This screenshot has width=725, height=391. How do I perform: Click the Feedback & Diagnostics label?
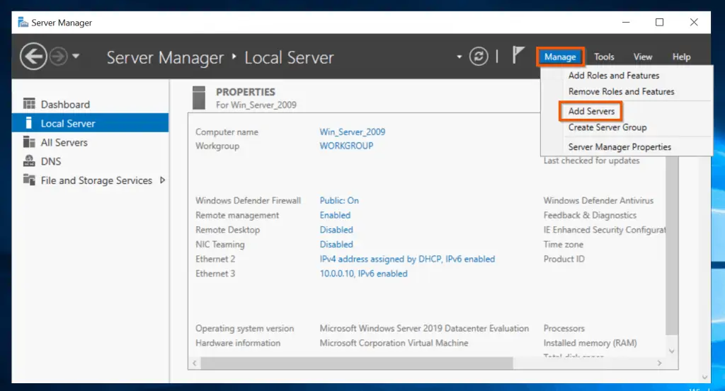590,215
